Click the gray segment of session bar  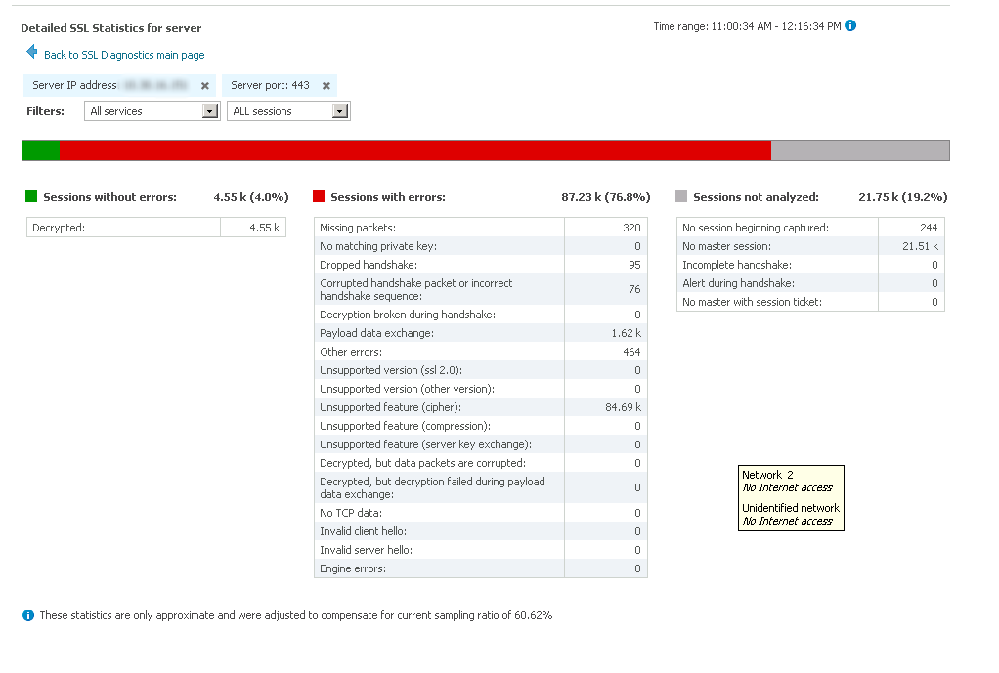(x=860, y=150)
